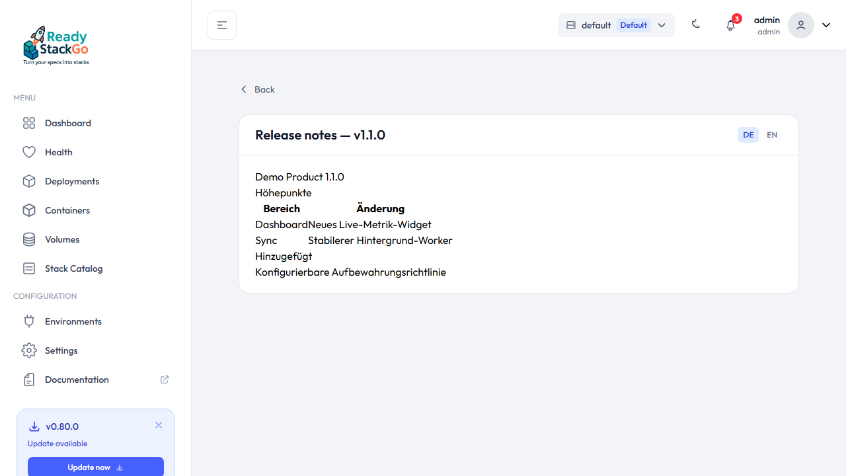
Task: Open Environments configuration page
Action: pos(96,321)
